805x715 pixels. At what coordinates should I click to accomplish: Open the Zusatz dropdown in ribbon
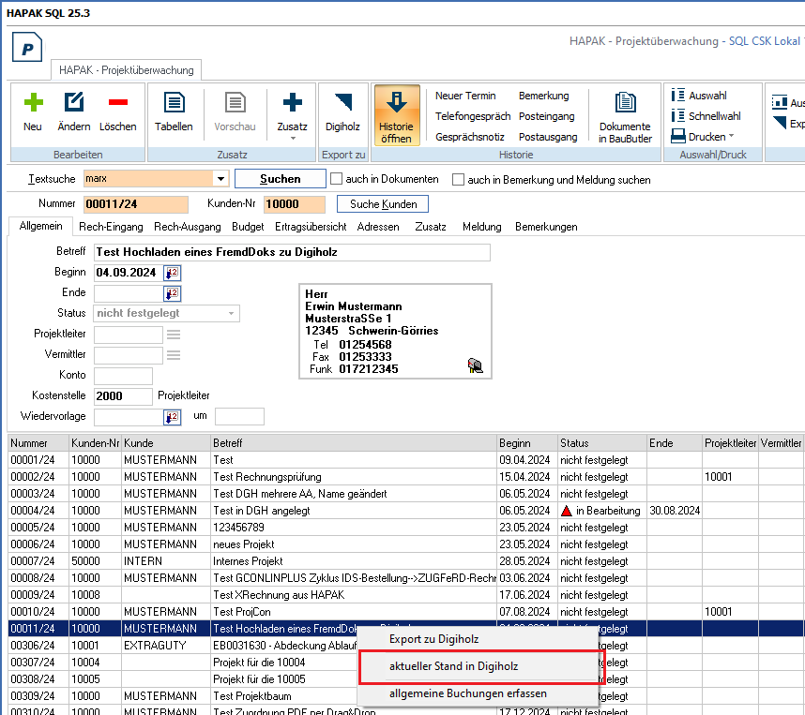(x=292, y=138)
